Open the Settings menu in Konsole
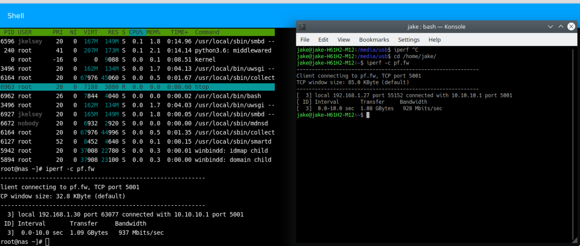 coord(409,39)
